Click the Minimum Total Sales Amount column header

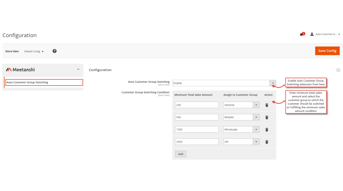point(193,95)
